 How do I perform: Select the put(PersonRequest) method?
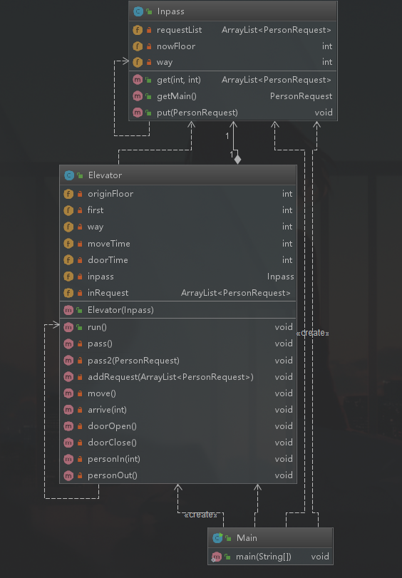point(197,113)
